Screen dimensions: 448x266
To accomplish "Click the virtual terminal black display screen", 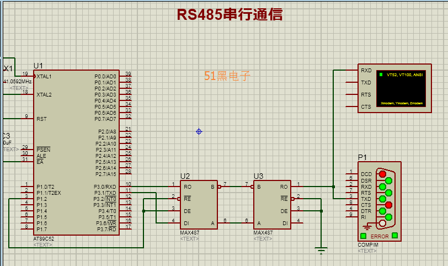I will (x=401, y=88).
